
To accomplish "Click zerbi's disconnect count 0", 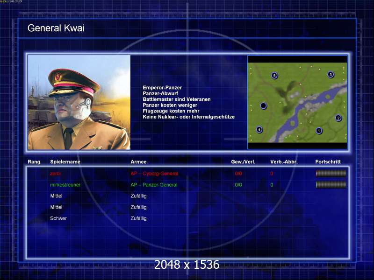I will click(272, 174).
